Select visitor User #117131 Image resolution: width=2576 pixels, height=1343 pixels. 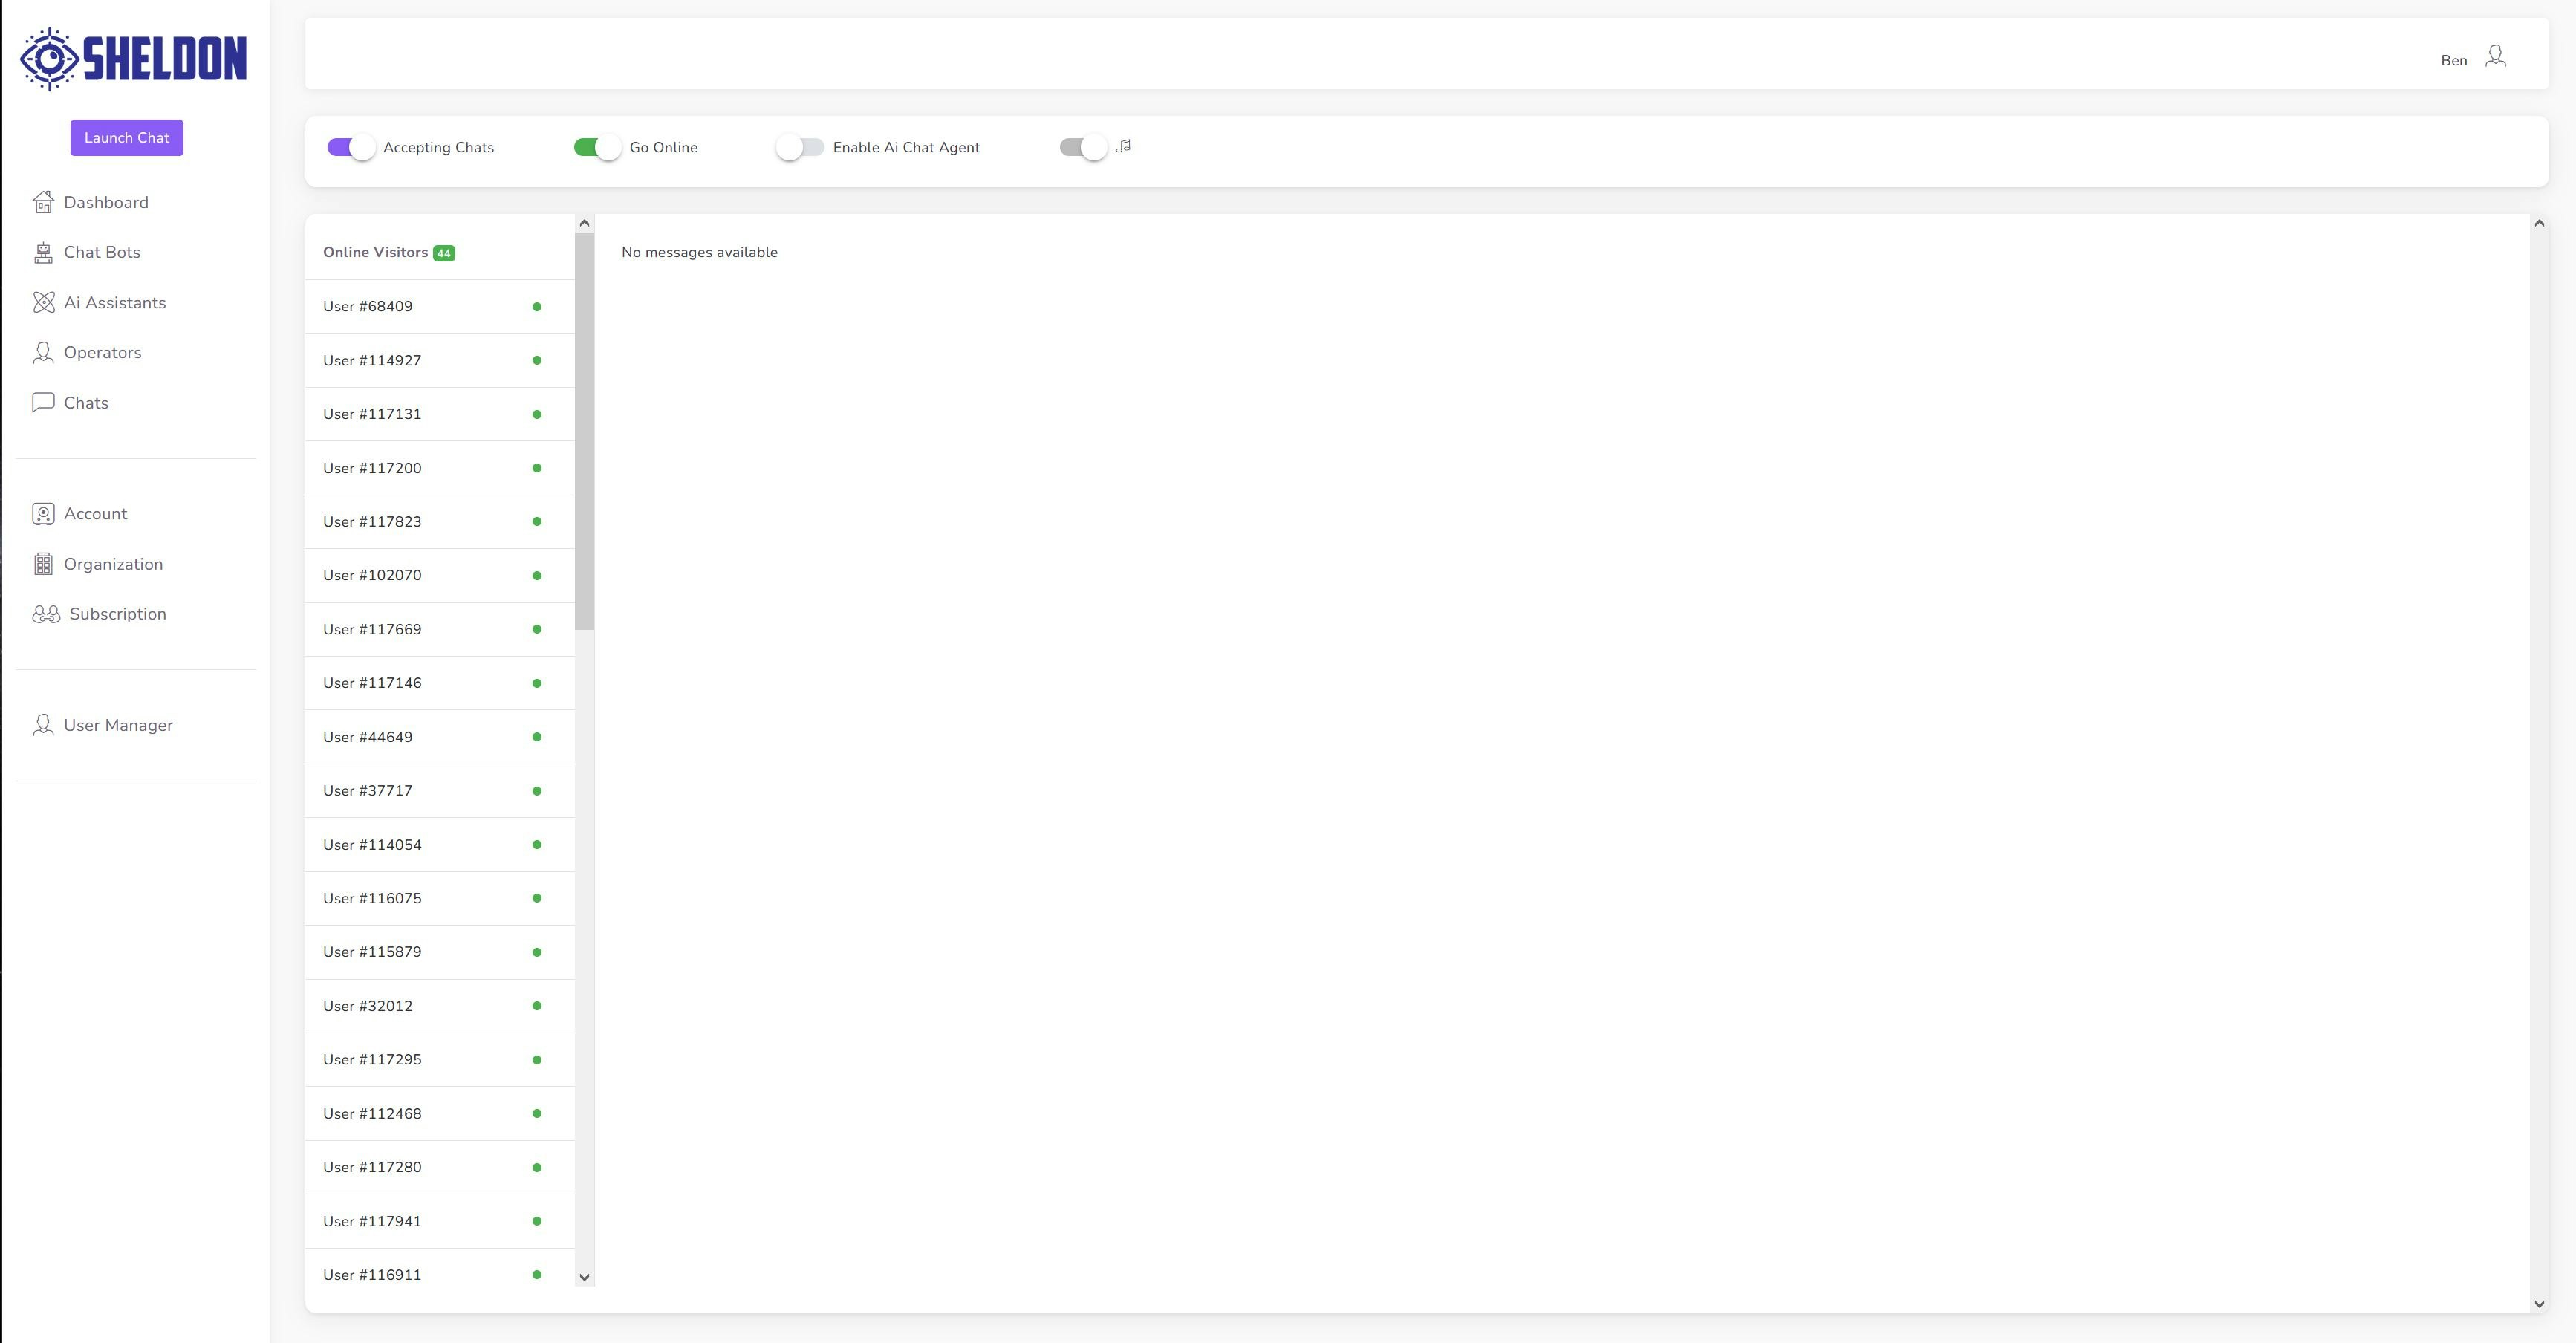[x=372, y=414]
